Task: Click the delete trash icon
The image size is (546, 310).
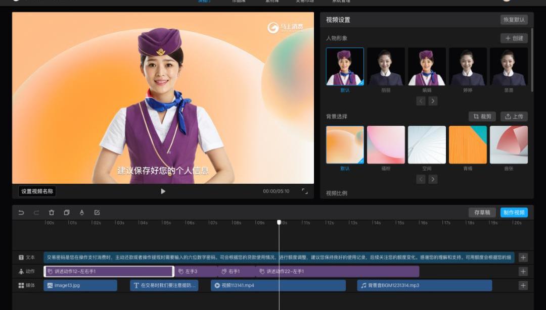Action: pyautogui.click(x=52, y=213)
